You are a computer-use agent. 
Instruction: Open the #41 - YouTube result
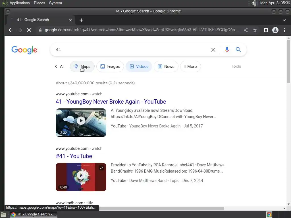(x=74, y=156)
